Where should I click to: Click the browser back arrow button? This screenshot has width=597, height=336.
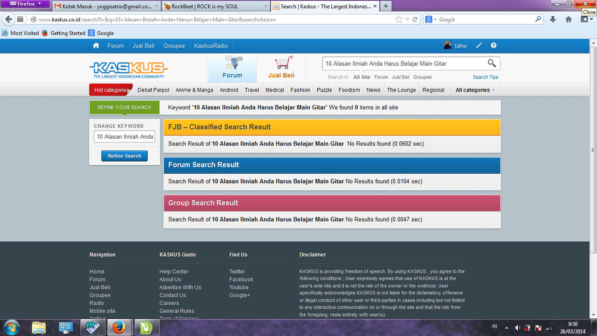(8, 19)
